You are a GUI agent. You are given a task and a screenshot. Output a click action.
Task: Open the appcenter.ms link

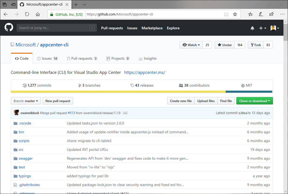click(x=145, y=72)
